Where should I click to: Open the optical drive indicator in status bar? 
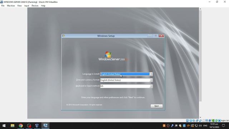tap(191, 120)
